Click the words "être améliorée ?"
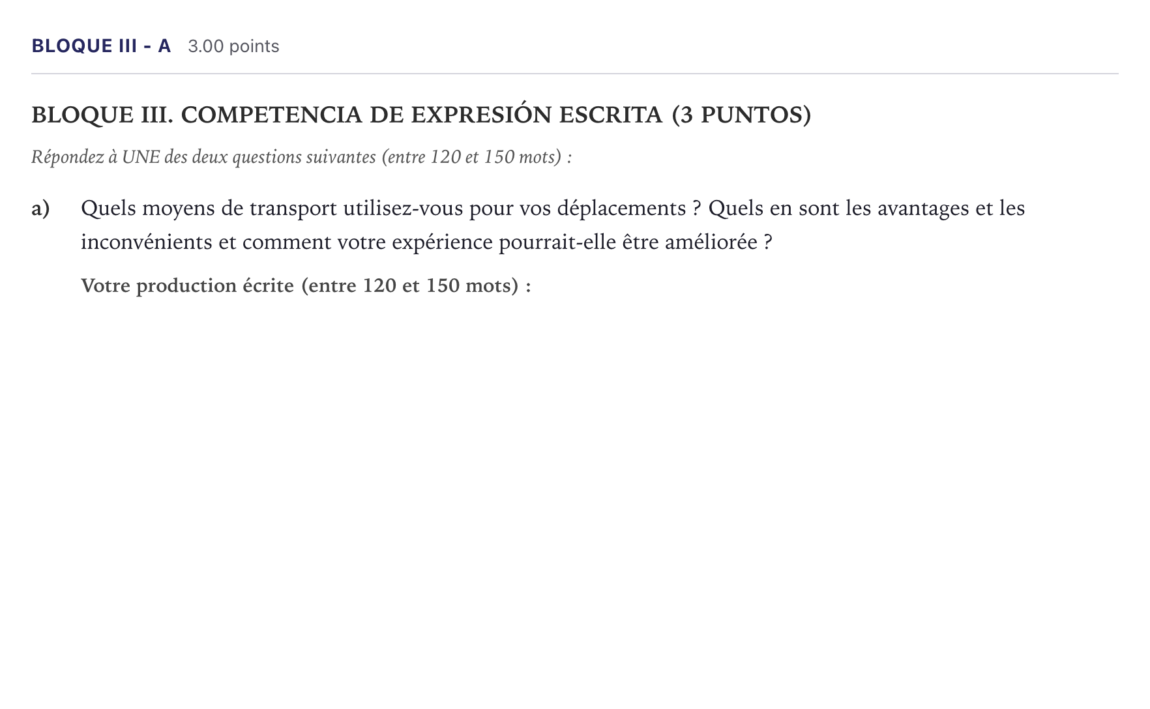 click(697, 242)
